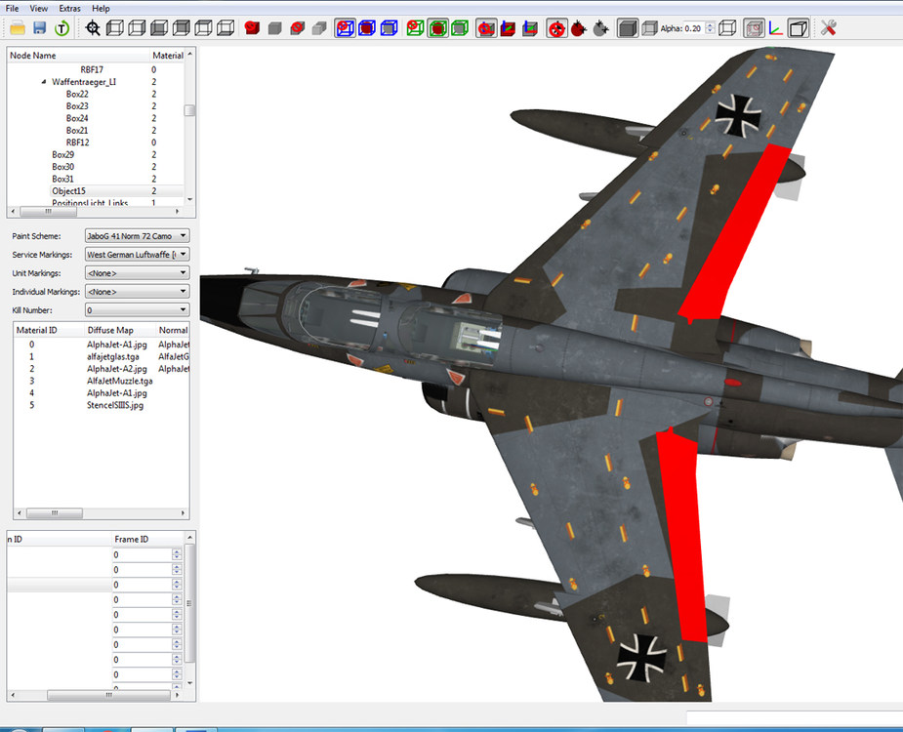The height and width of the screenshot is (732, 903).
Task: Click the red-green-blue axes icon
Action: coord(776,27)
